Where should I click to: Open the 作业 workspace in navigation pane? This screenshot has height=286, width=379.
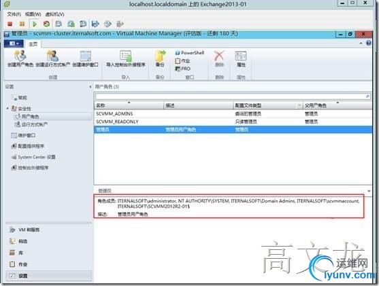pos(48,264)
